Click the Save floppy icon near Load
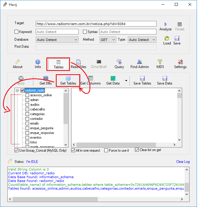 (x=177, y=38)
